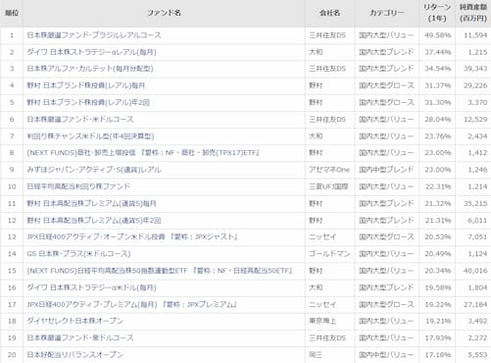The width and height of the screenshot is (491, 363).
Task: Select company cell ゴールドマン
Action: [x=329, y=254]
